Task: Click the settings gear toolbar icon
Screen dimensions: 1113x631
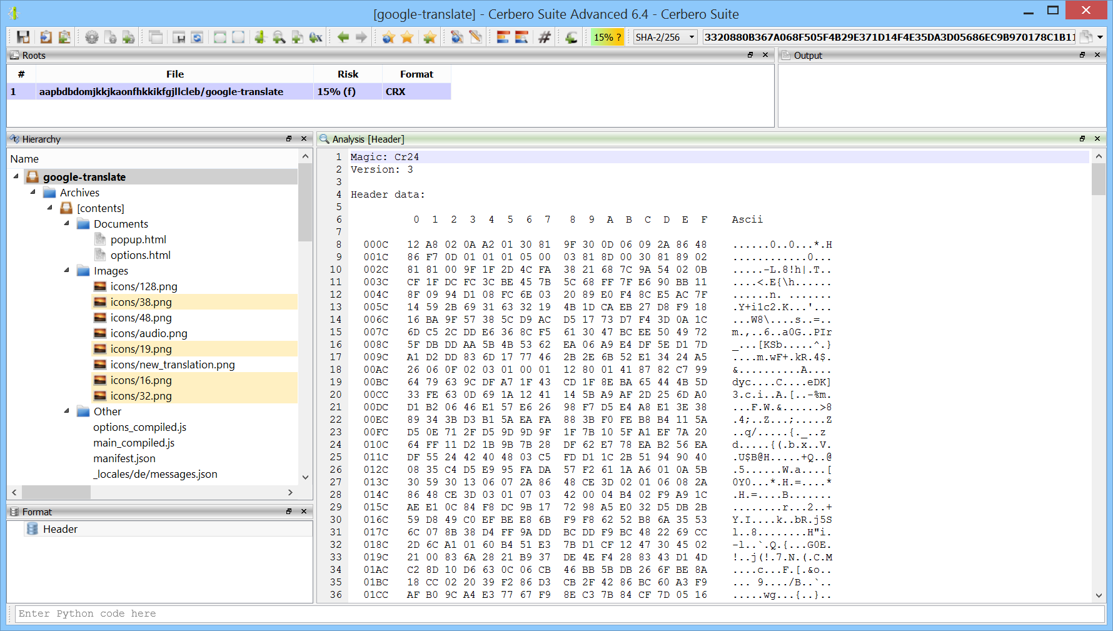Action: click(x=92, y=38)
